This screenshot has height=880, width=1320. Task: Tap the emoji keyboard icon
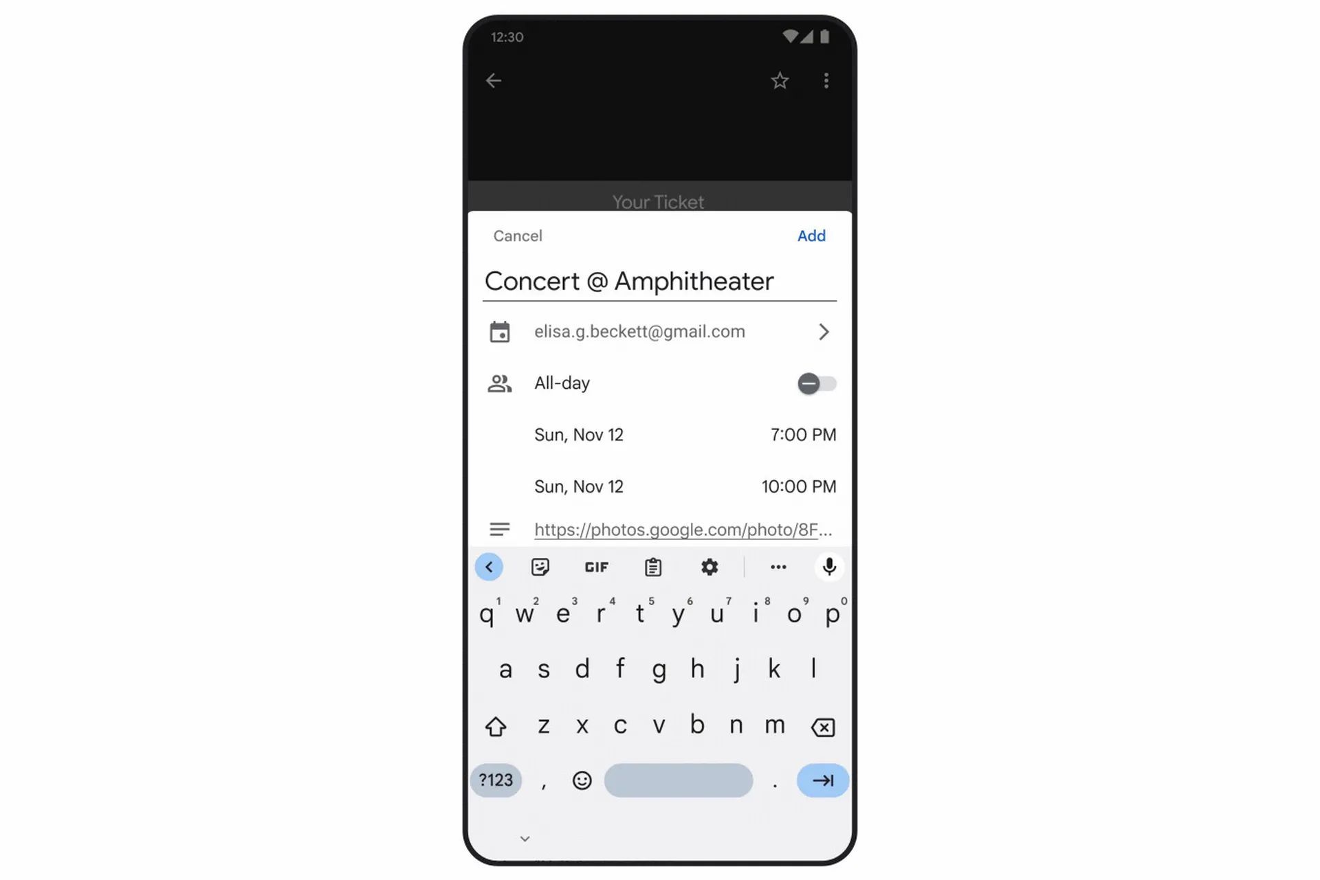582,780
